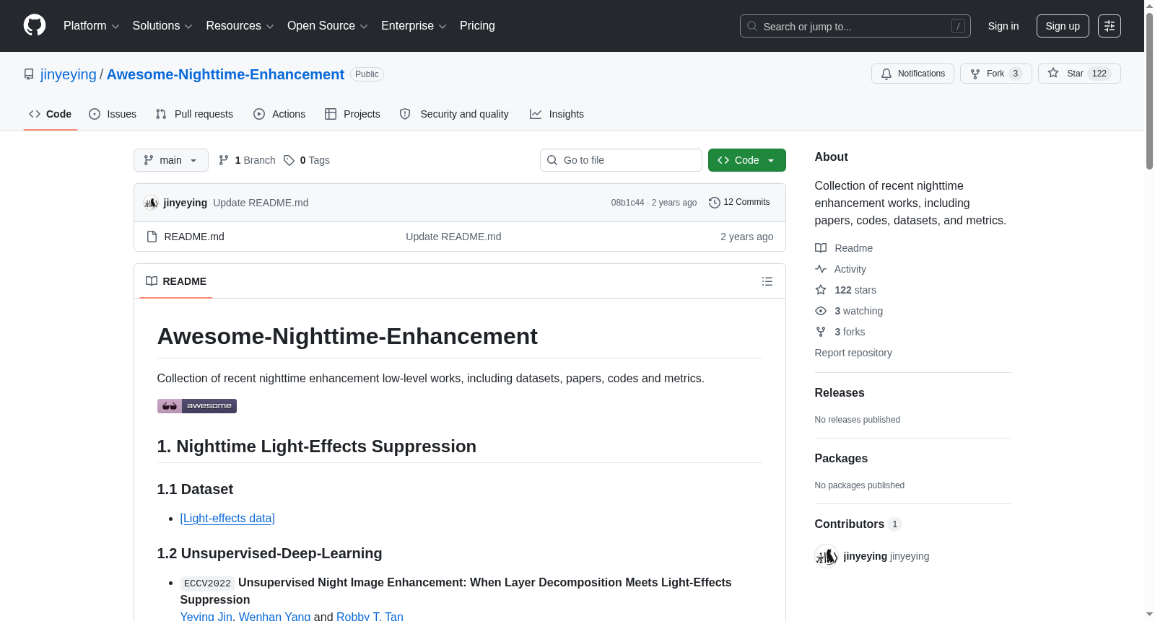This screenshot has width=1155, height=621.
Task: Open author Wenhan Yang link
Action: tap(274, 617)
